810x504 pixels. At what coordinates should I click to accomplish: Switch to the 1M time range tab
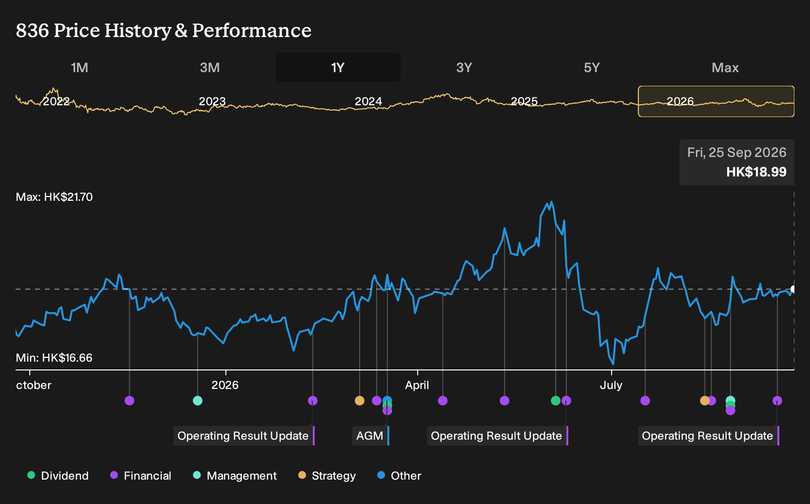pos(79,67)
